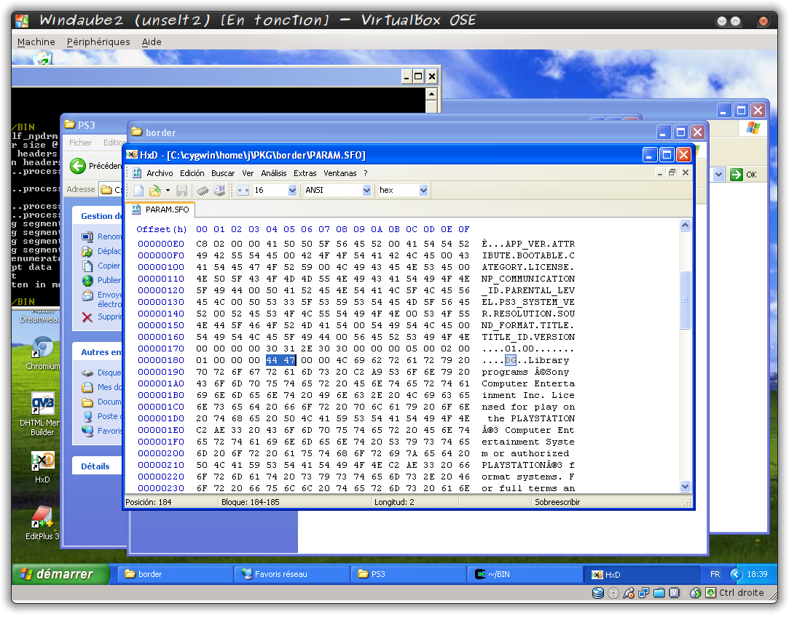Screen dimensions: 789x617
Task: Open the Ventanas menu
Action: tap(339, 173)
